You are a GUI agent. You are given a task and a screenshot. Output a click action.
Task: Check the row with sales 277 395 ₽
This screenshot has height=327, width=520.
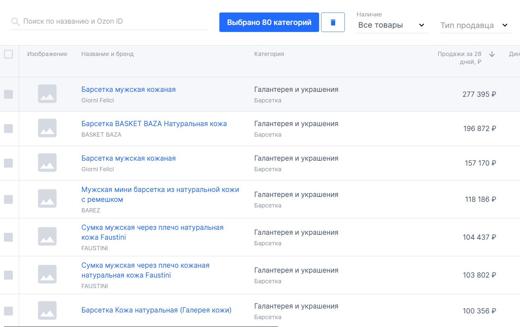point(9,95)
